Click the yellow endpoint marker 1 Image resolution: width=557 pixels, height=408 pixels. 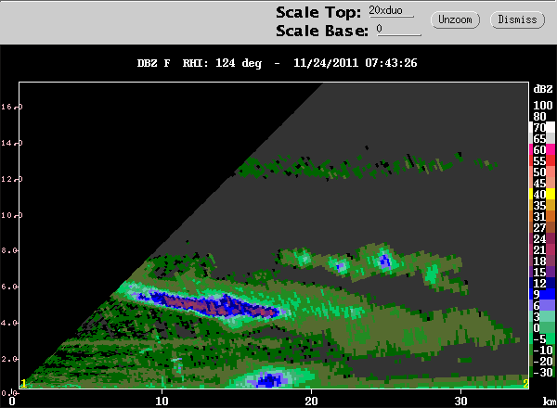pos(24,384)
